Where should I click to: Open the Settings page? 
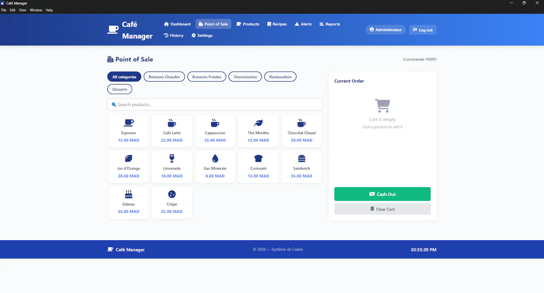click(x=202, y=35)
